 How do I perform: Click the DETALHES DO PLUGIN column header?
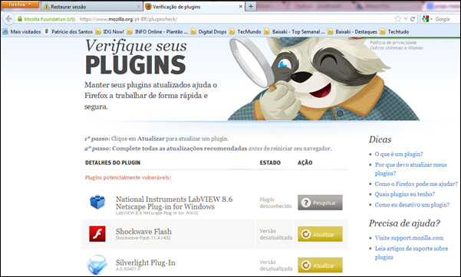[113, 162]
